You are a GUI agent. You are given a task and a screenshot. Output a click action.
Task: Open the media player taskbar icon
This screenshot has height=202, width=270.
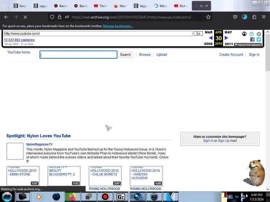click(x=39, y=197)
